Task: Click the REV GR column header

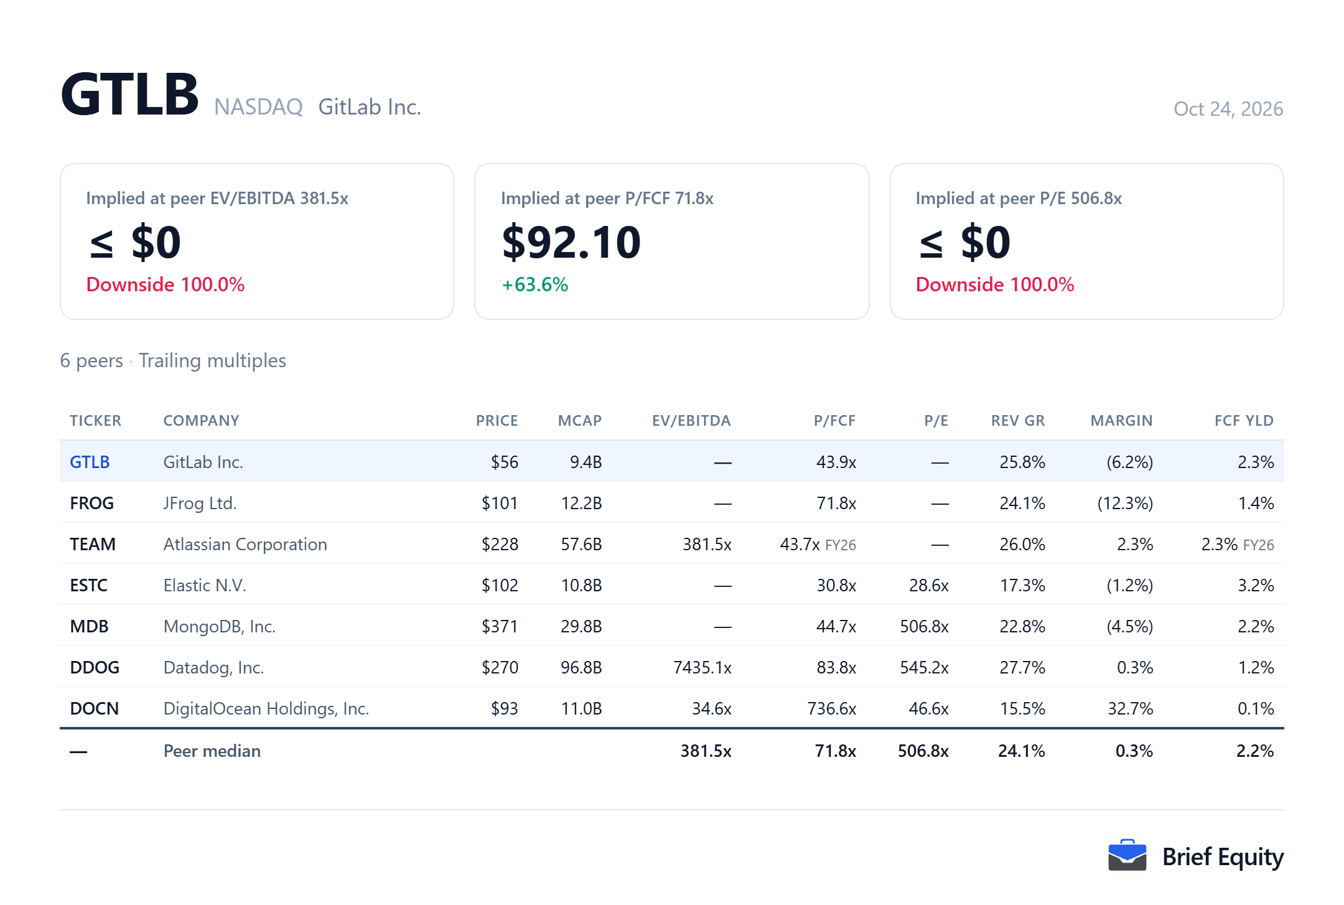Action: tap(1018, 421)
